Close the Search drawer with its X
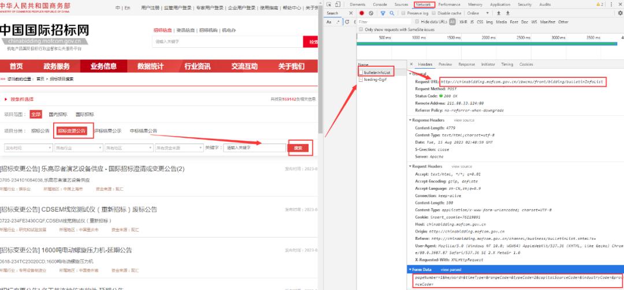The height and width of the screenshot is (290, 624). pyautogui.click(x=351, y=13)
